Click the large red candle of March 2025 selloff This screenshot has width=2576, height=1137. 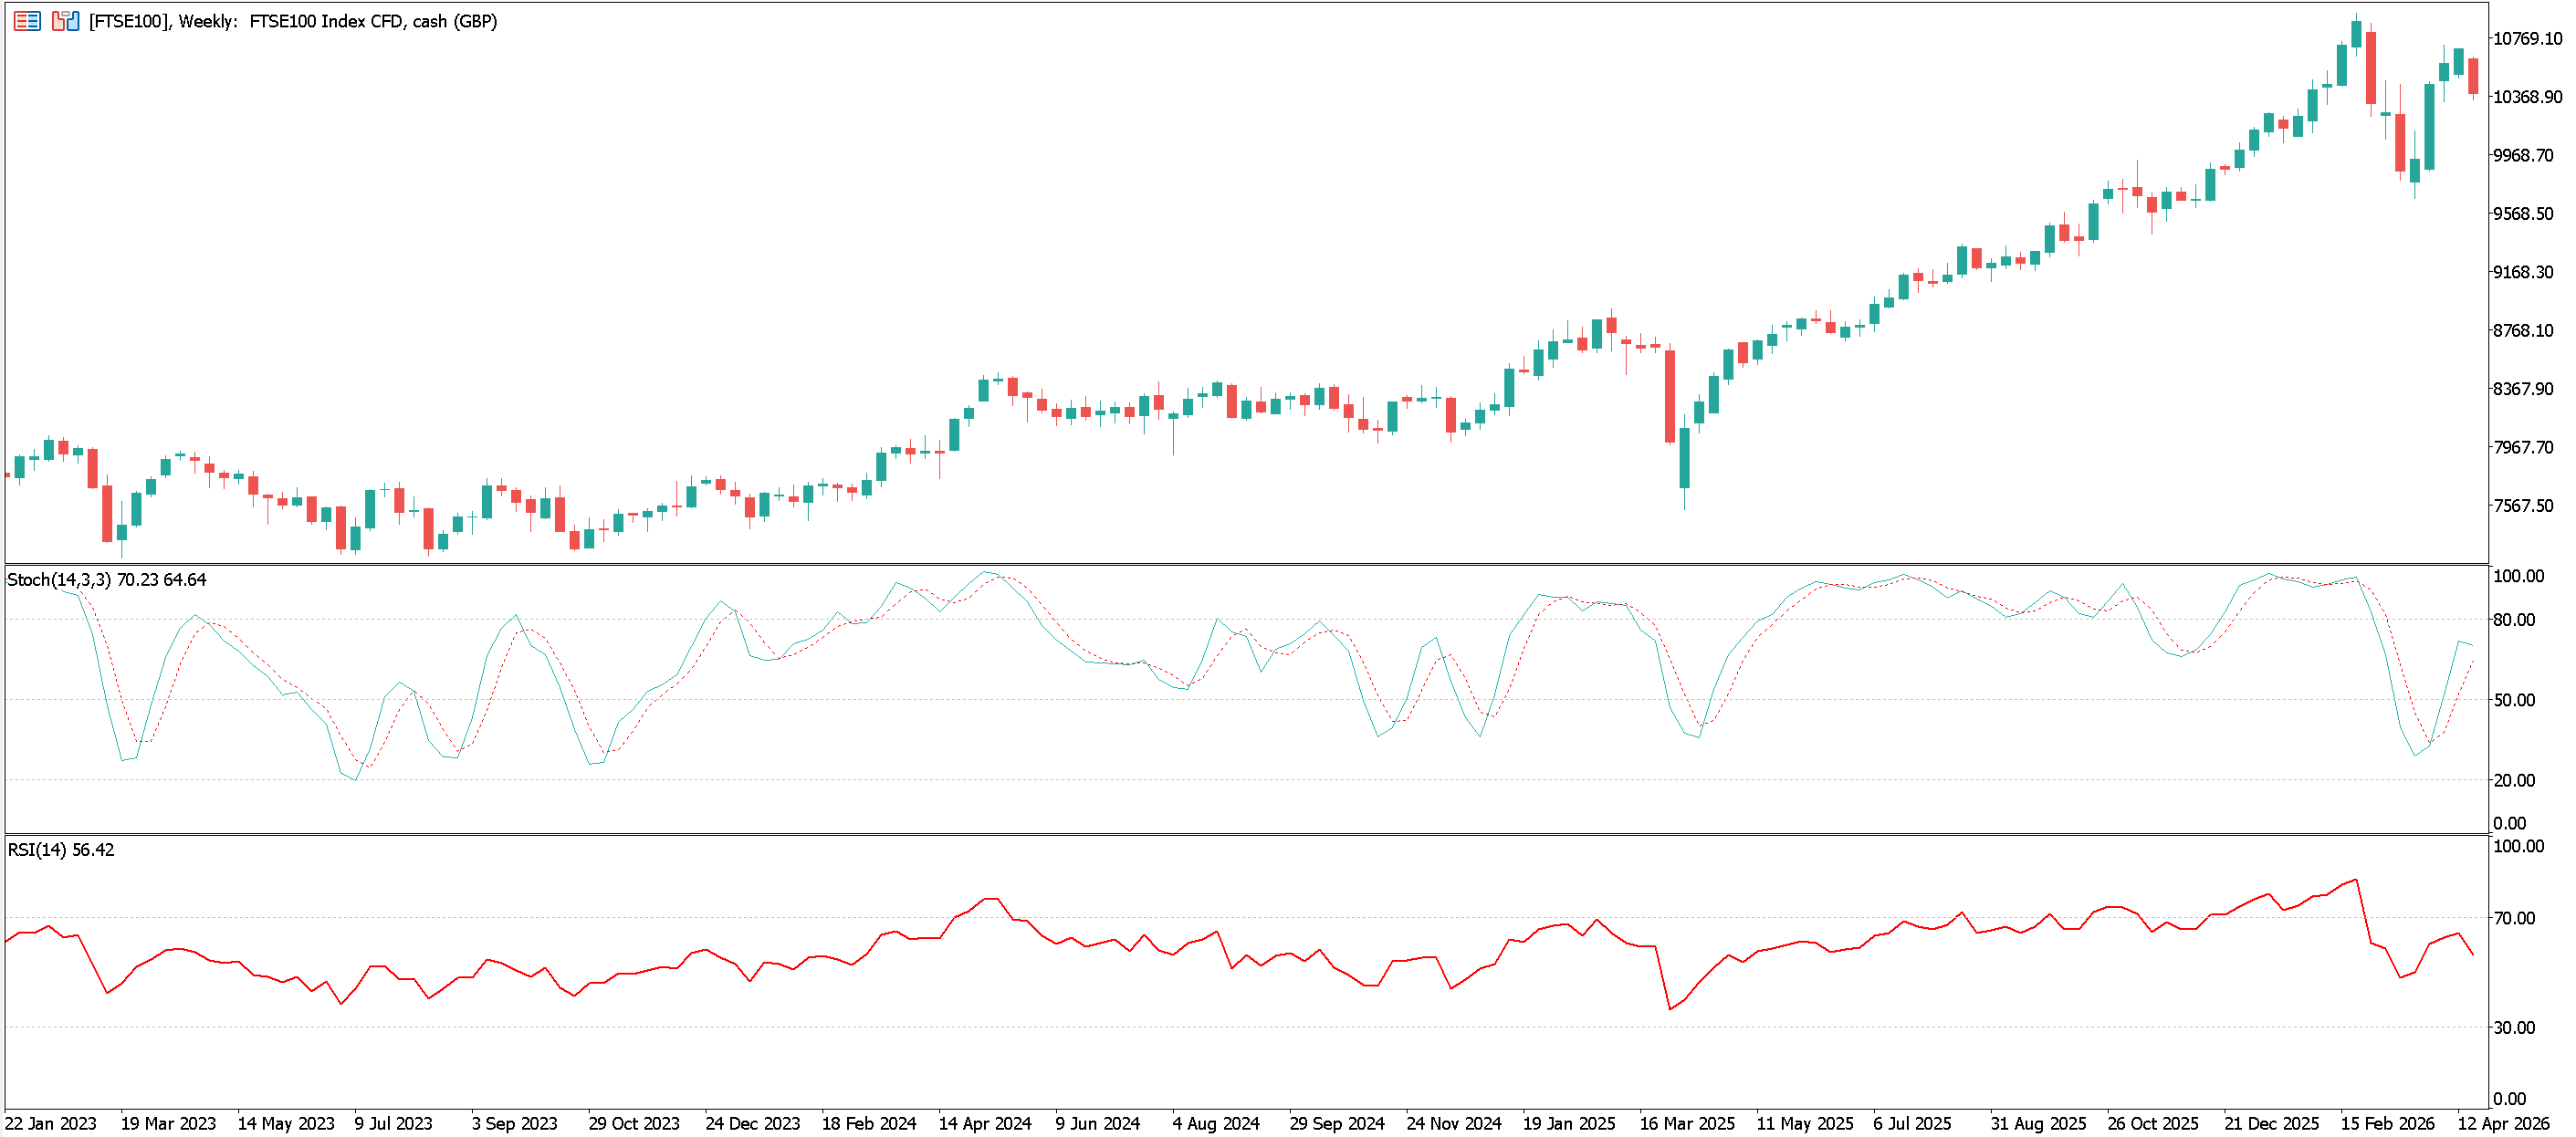click(x=1670, y=396)
